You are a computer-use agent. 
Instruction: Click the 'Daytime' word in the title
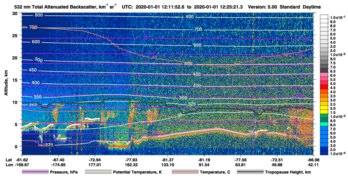click(x=312, y=7)
